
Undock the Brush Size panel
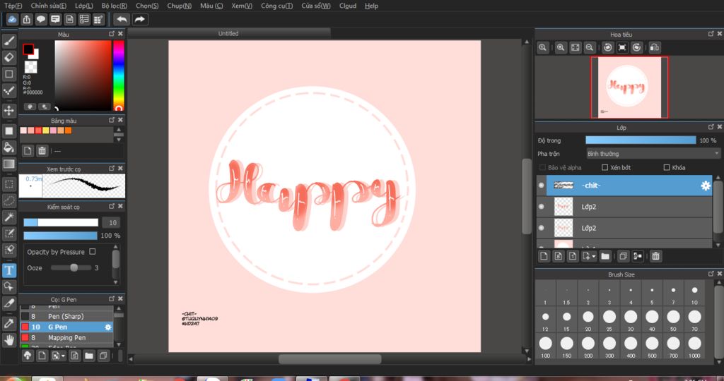click(711, 274)
